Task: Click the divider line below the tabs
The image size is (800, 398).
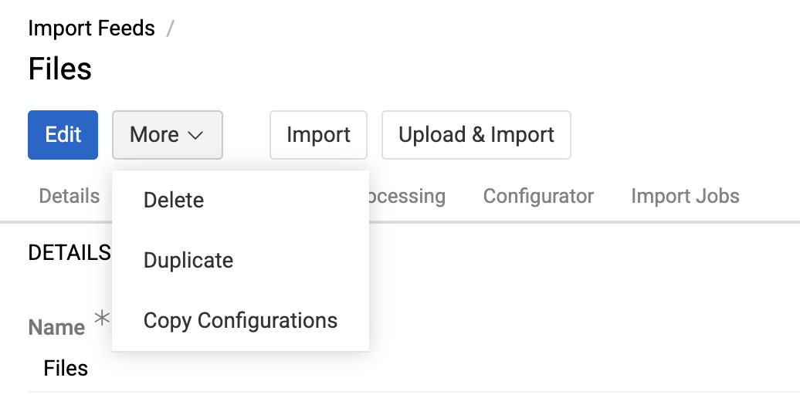Action: tap(579, 222)
